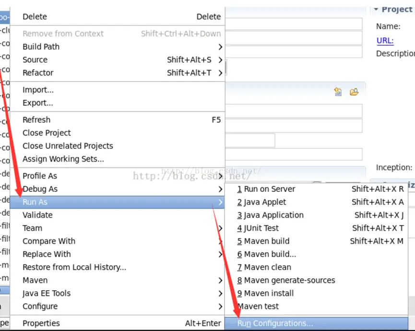
Task: Open the Debug As submenu
Action: click(118, 189)
